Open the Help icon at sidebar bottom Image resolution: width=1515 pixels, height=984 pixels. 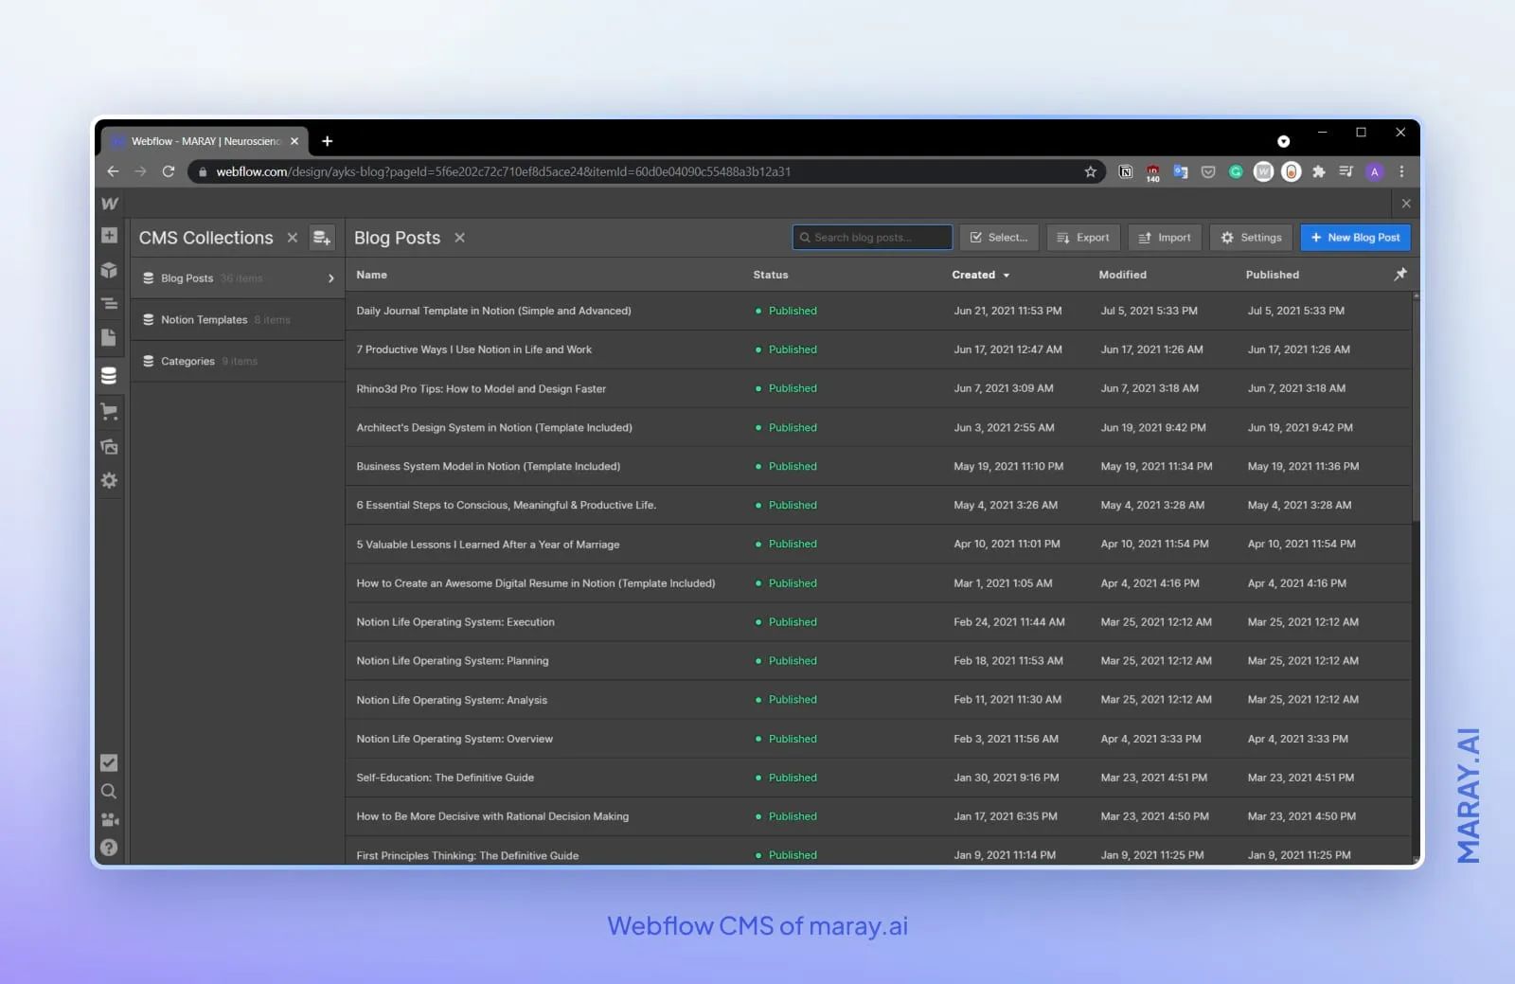tap(109, 848)
